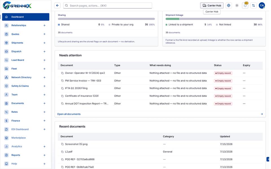Open the language globe icon
The height and width of the screenshot is (169, 271).
coord(228,6)
